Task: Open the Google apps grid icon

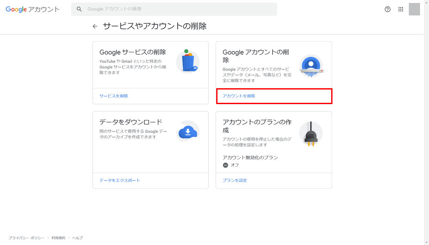Action: click(x=401, y=9)
